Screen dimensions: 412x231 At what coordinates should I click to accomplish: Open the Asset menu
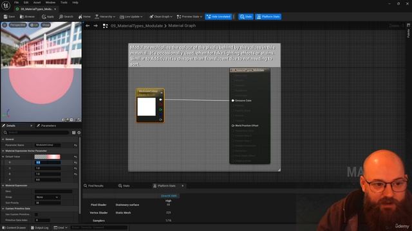[x=37, y=3]
